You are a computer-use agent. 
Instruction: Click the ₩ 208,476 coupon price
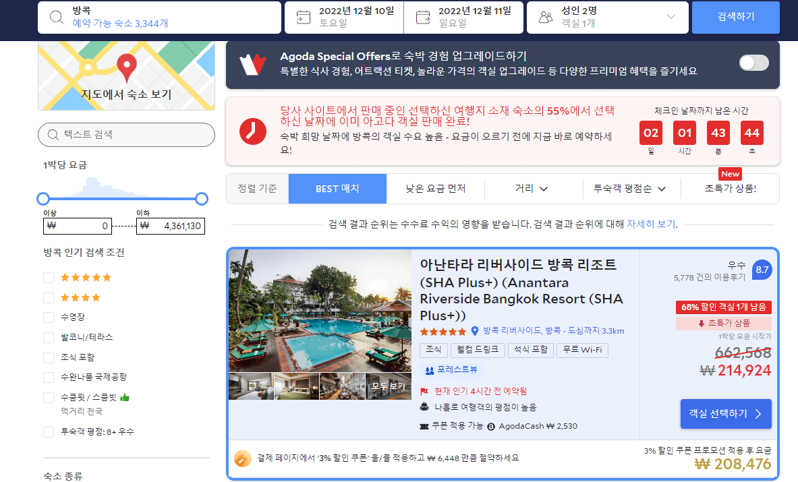(733, 464)
